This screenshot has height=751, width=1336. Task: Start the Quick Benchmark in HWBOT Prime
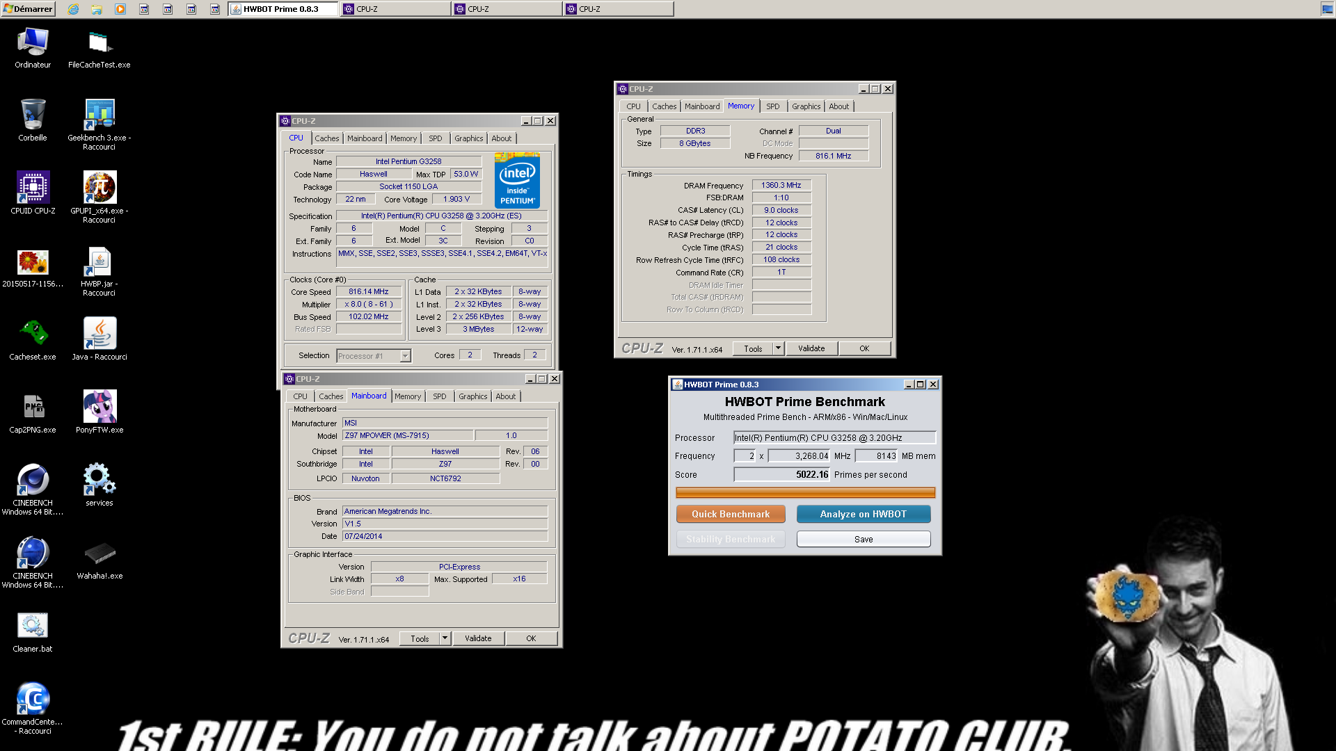coord(731,514)
